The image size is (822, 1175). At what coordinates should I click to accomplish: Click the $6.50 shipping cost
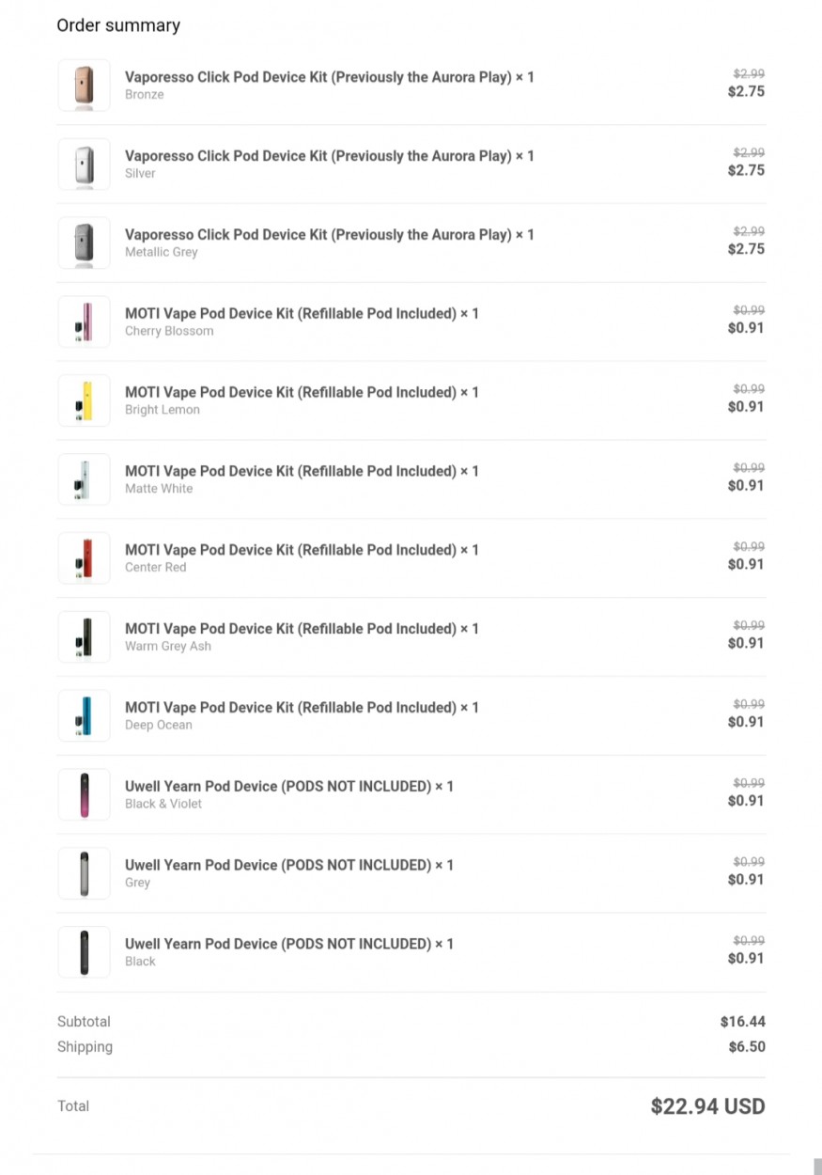(x=747, y=1046)
